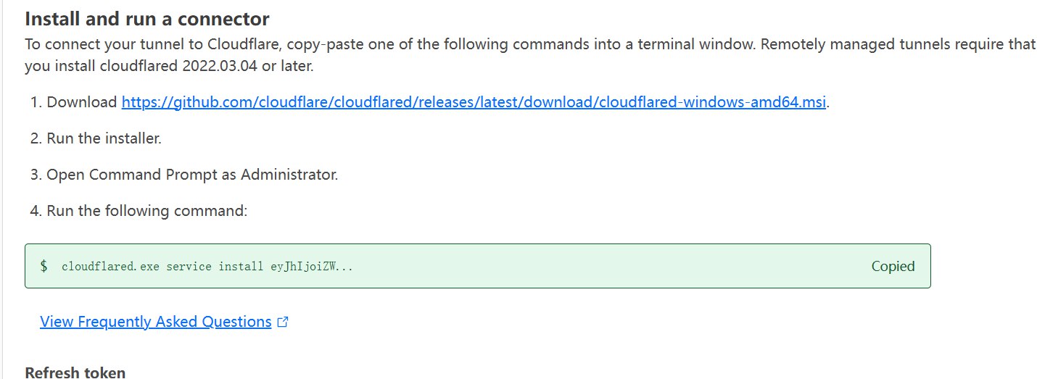
Task: Click the 'Refresh token' heading
Action: pyautogui.click(x=75, y=372)
